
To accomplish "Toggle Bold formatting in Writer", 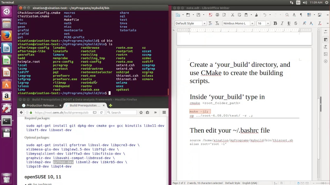I will coord(275,23).
